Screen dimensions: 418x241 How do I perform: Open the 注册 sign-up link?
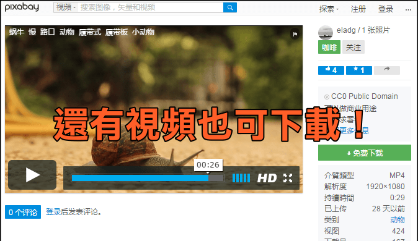pyautogui.click(x=358, y=9)
